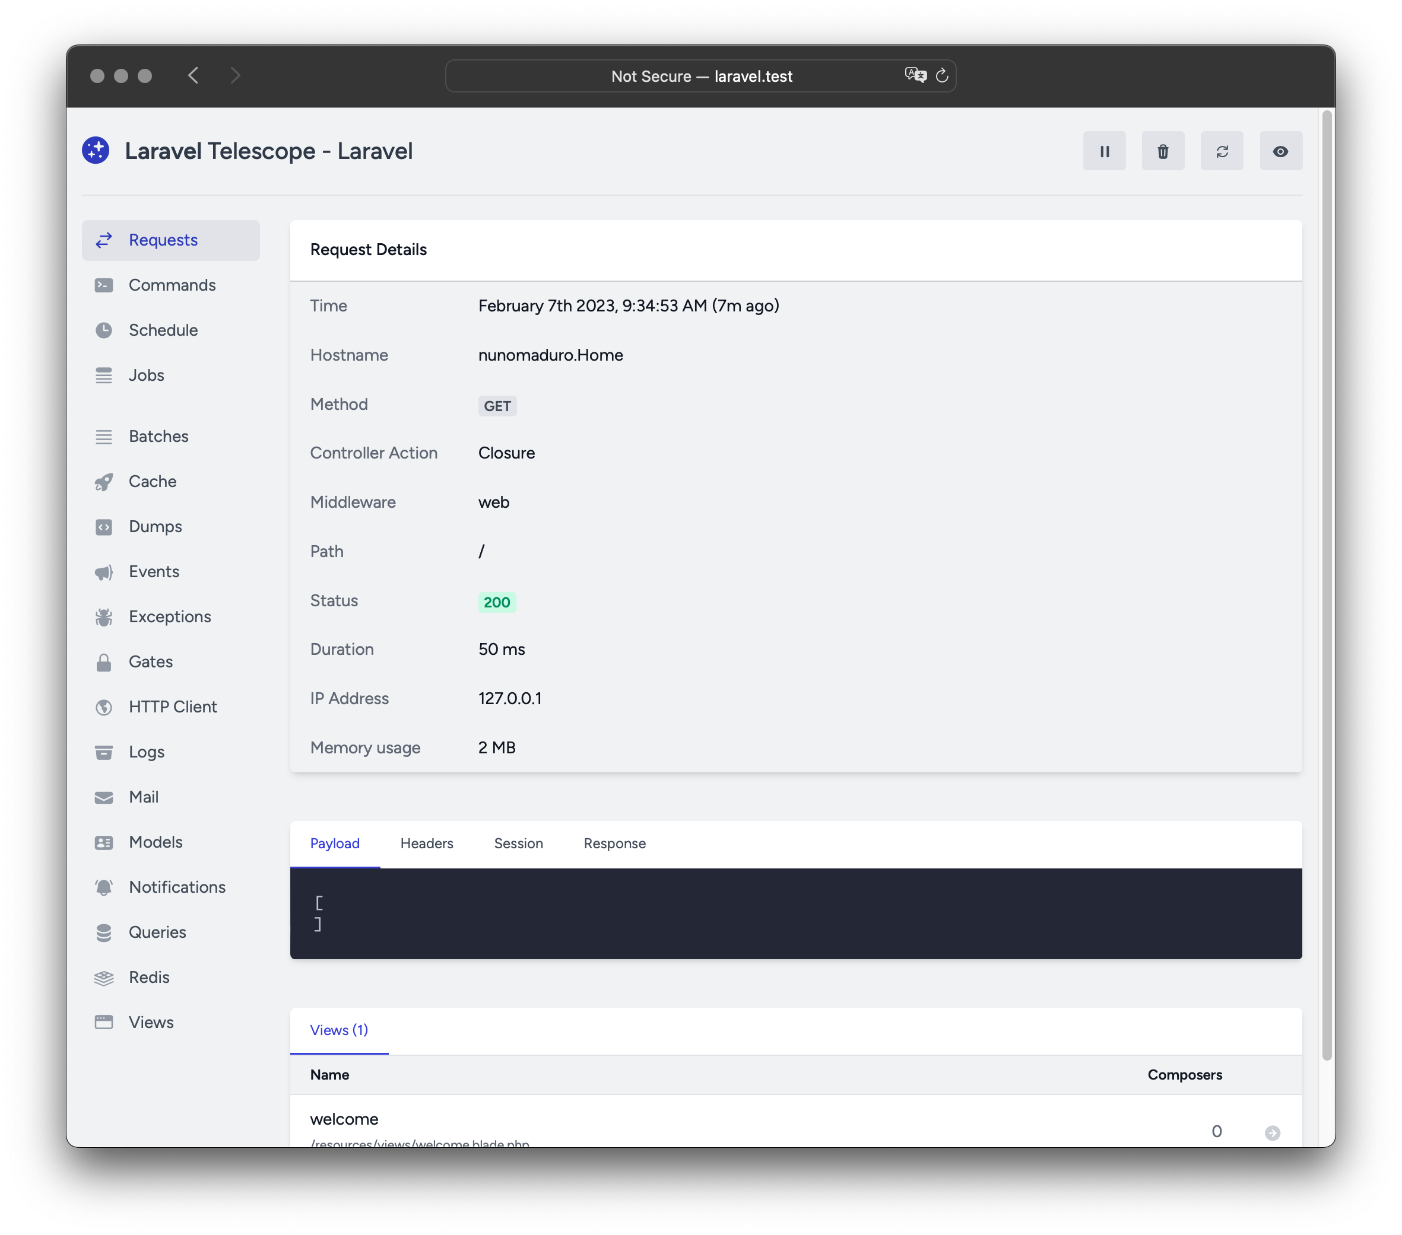The width and height of the screenshot is (1402, 1235).
Task: Expand the Views (1) section
Action: (338, 1029)
